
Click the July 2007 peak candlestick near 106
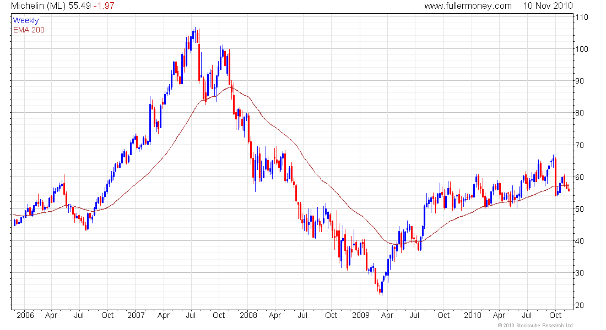pos(195,35)
